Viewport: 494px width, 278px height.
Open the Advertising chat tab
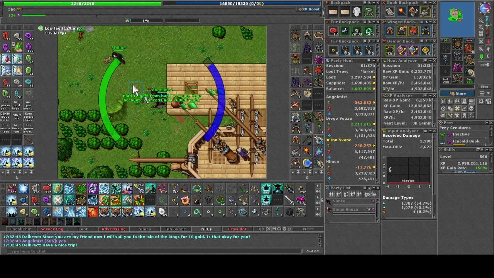point(113,229)
